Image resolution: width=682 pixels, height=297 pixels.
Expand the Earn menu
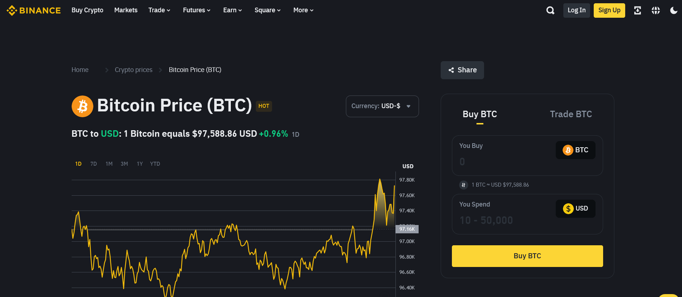(x=232, y=10)
